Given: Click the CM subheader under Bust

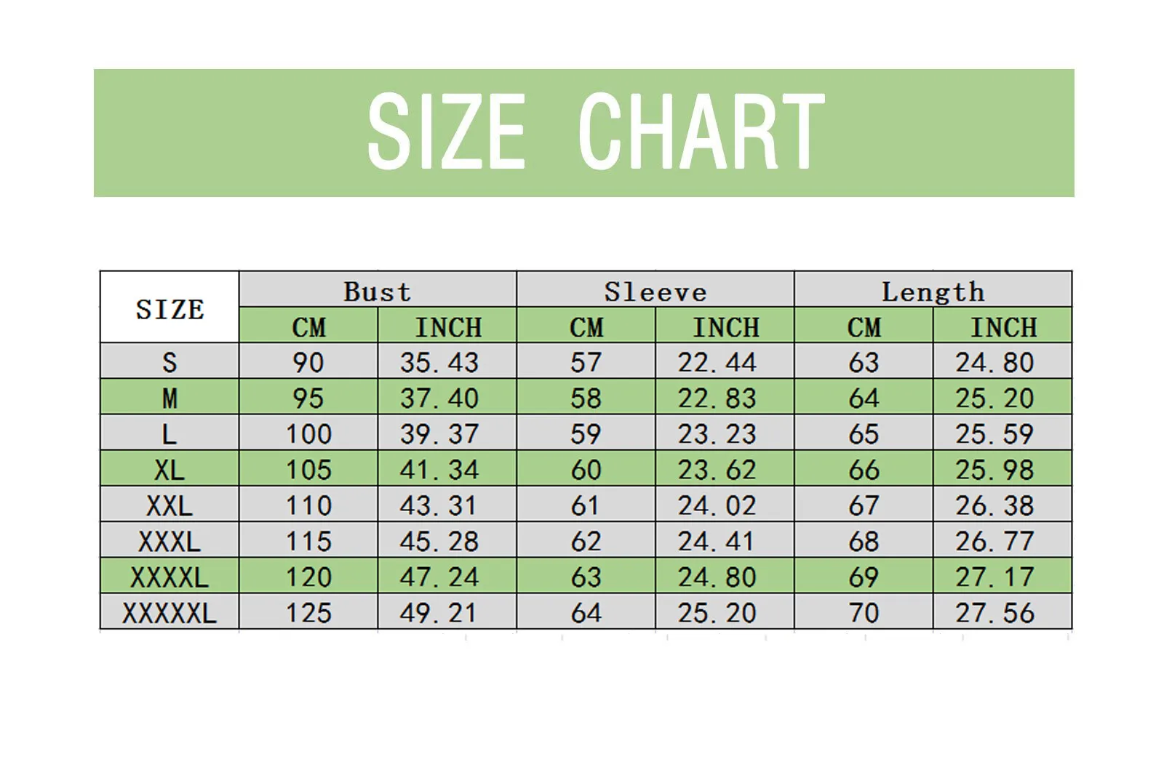Looking at the screenshot, I should coord(308,326).
